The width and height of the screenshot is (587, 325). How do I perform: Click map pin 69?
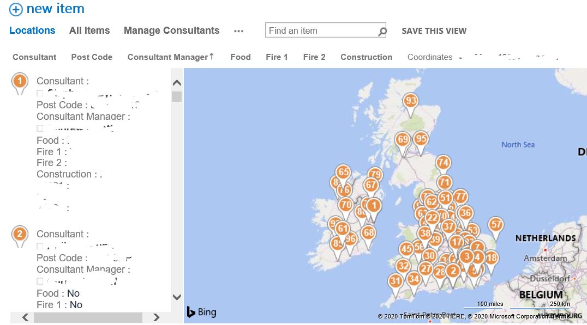[403, 140]
